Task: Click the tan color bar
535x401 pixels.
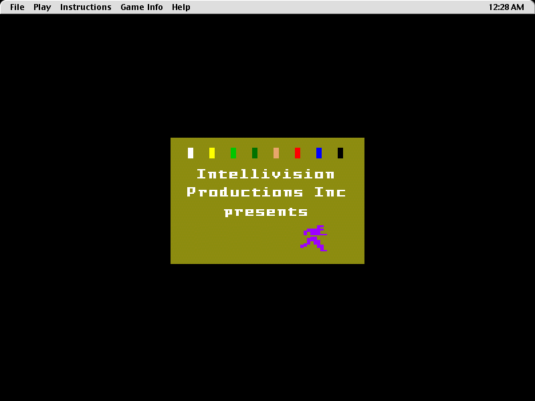Action: tap(276, 153)
